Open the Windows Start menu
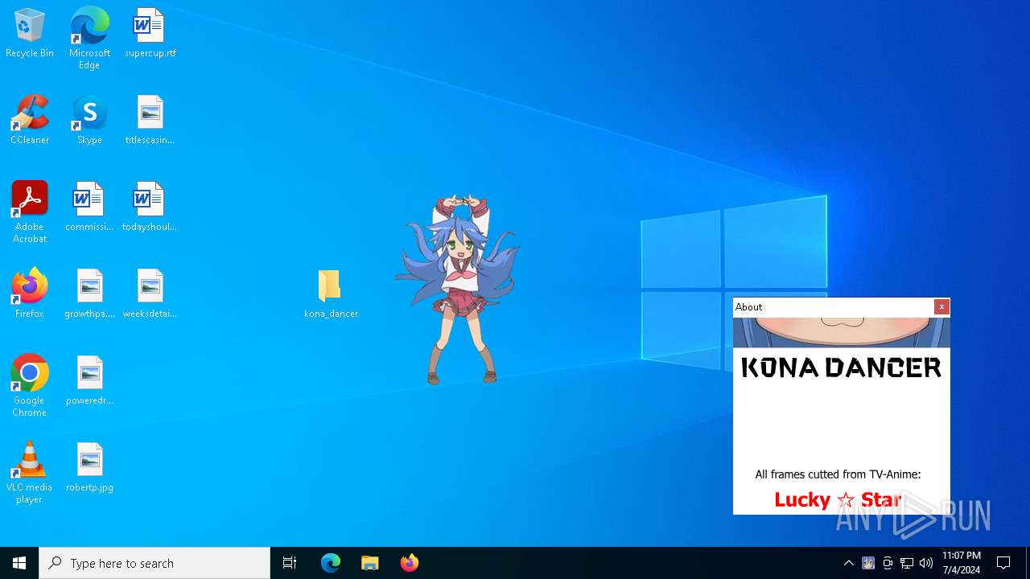The image size is (1030, 579). (x=19, y=563)
